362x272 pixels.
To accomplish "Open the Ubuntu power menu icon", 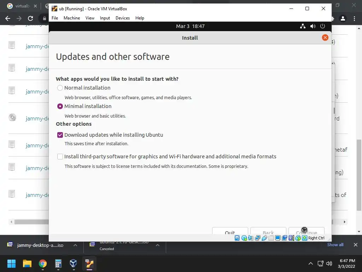I will point(322,26).
